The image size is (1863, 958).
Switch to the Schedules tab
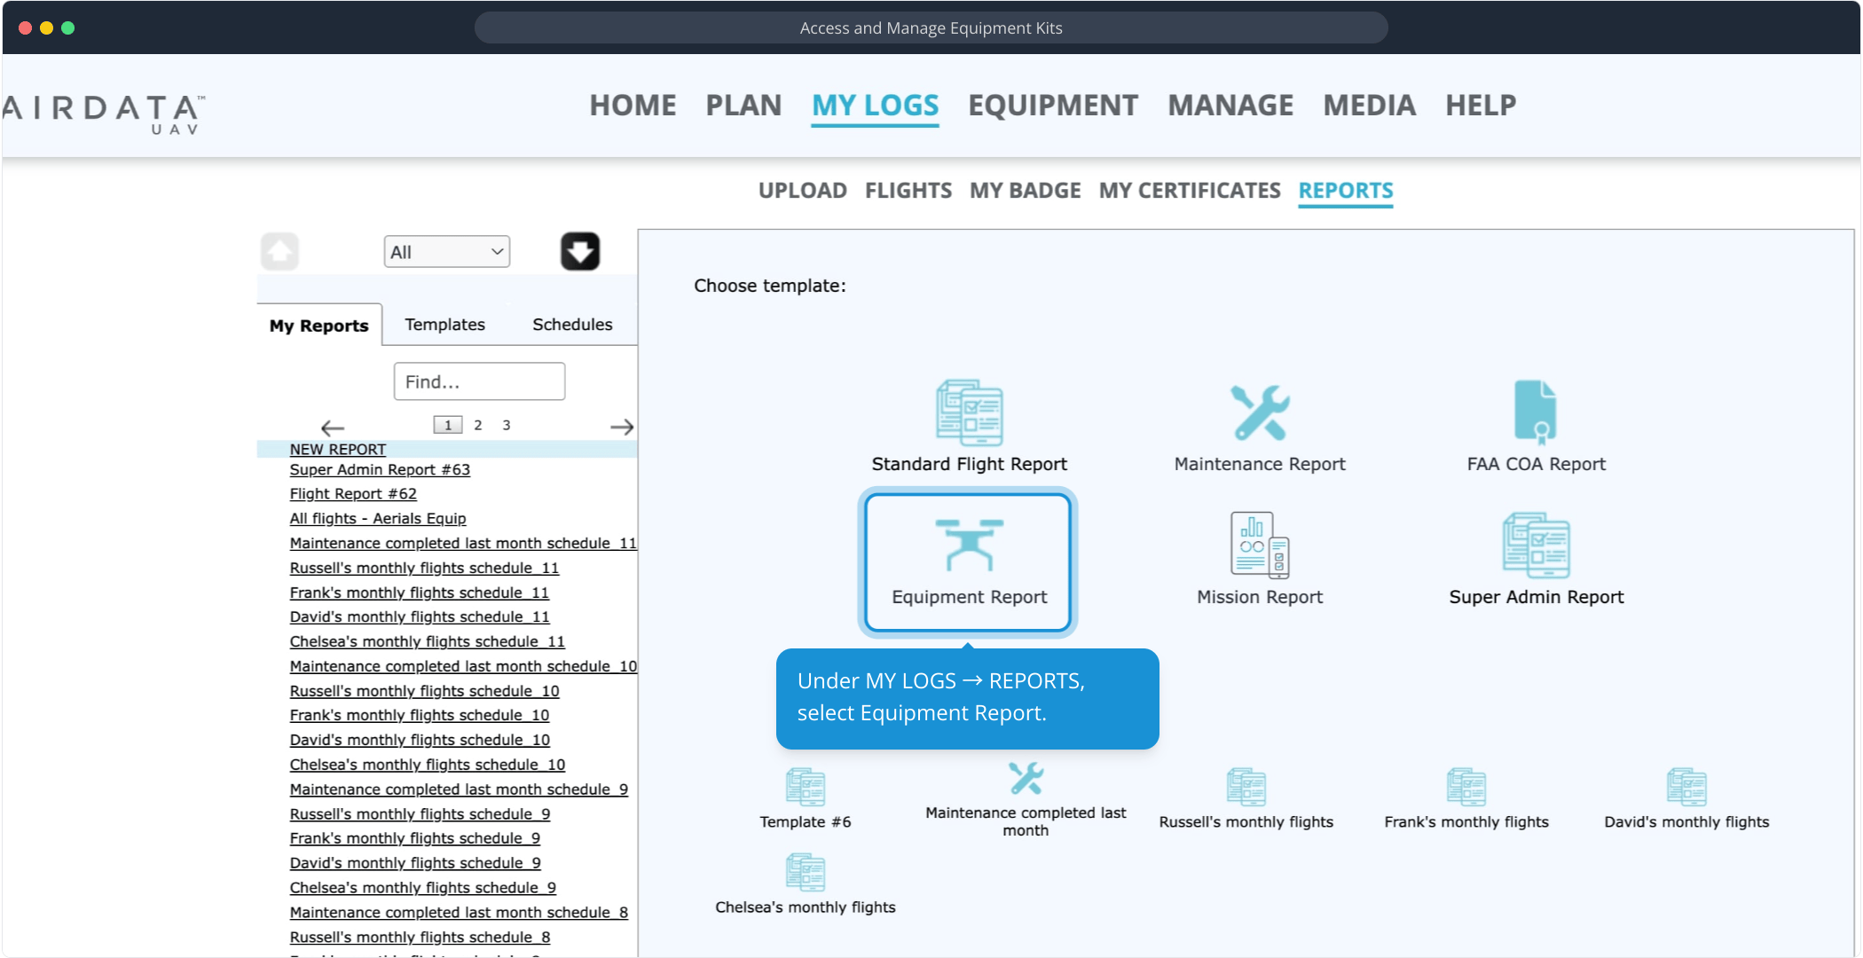[572, 325]
